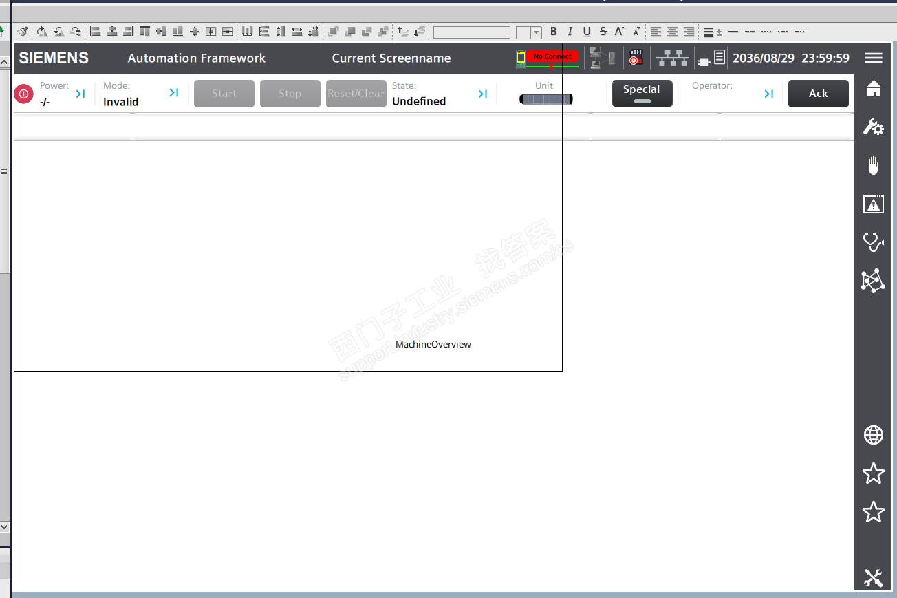Screen dimensions: 897x598
Task: Move object one layer down icon
Action: tap(420, 32)
